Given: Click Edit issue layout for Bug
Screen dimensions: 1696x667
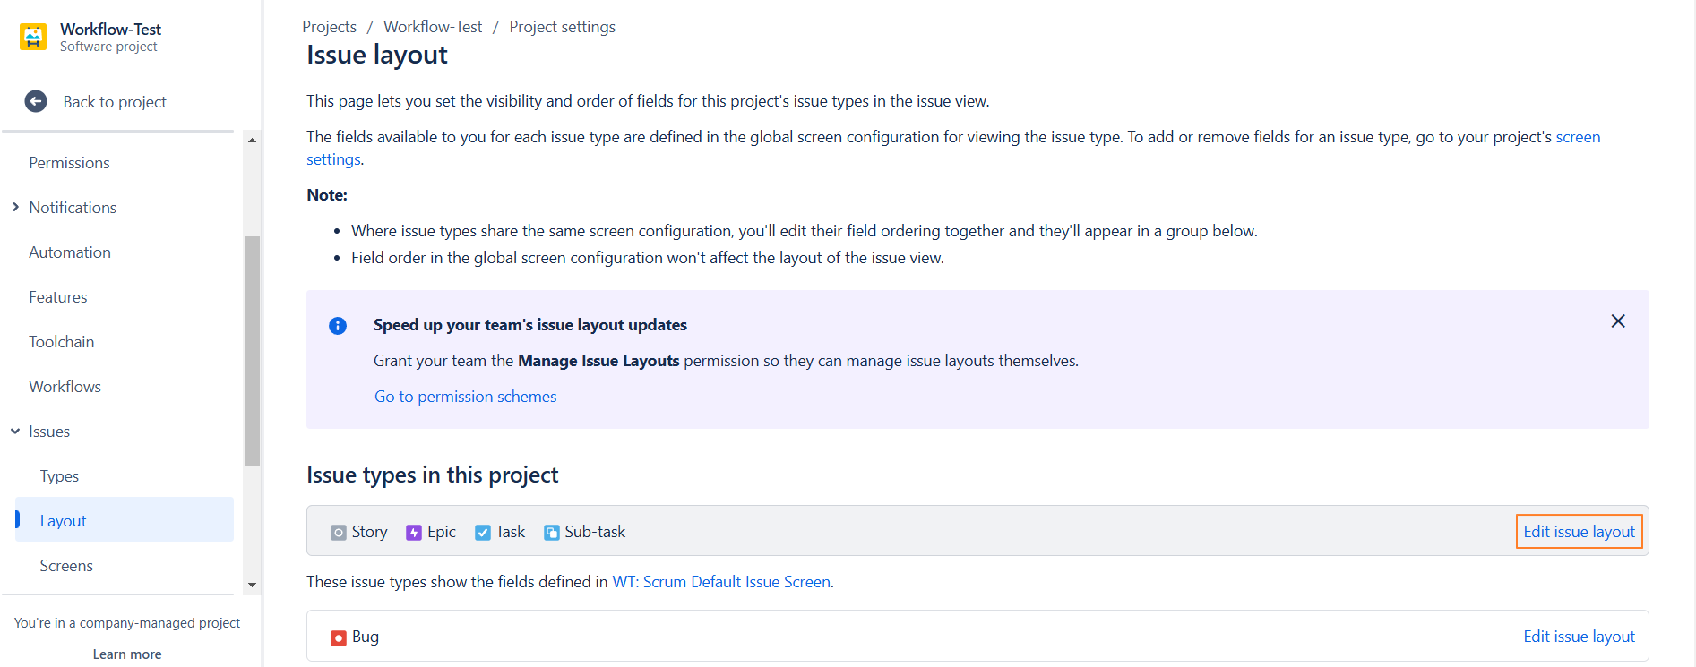Looking at the screenshot, I should 1579,637.
